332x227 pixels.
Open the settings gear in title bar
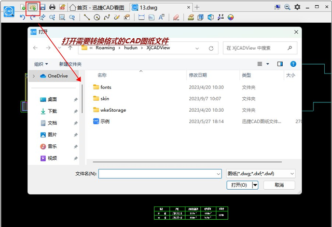pos(297,7)
